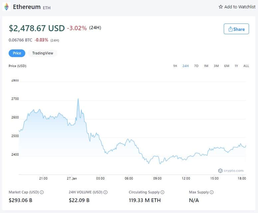
Task: Open Market Cap info tooltip icon
Action: click(x=42, y=192)
